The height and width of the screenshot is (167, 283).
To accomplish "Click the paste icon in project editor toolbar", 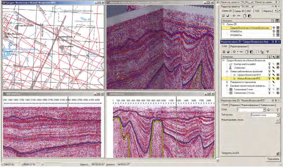I will [x=249, y=16].
